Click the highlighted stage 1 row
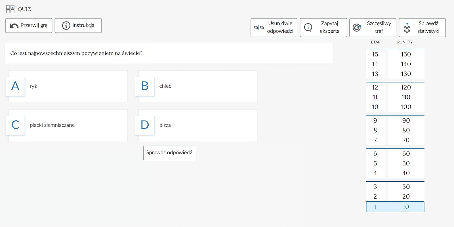The image size is (454, 227). pyautogui.click(x=395, y=207)
